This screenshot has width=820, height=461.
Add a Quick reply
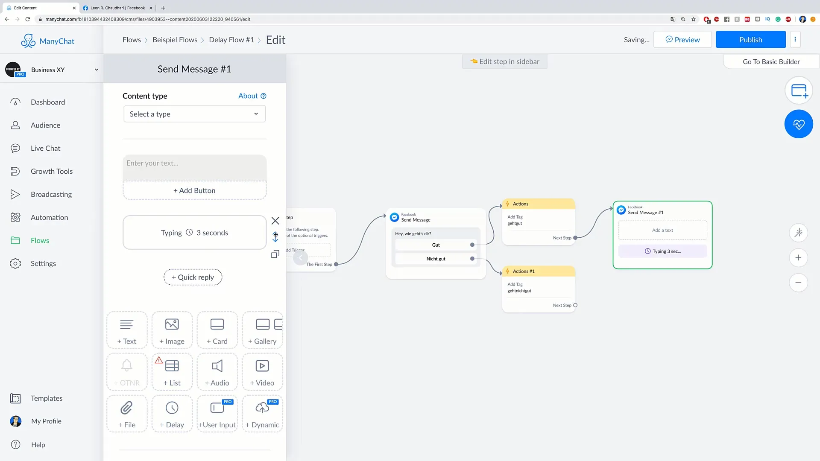click(193, 277)
